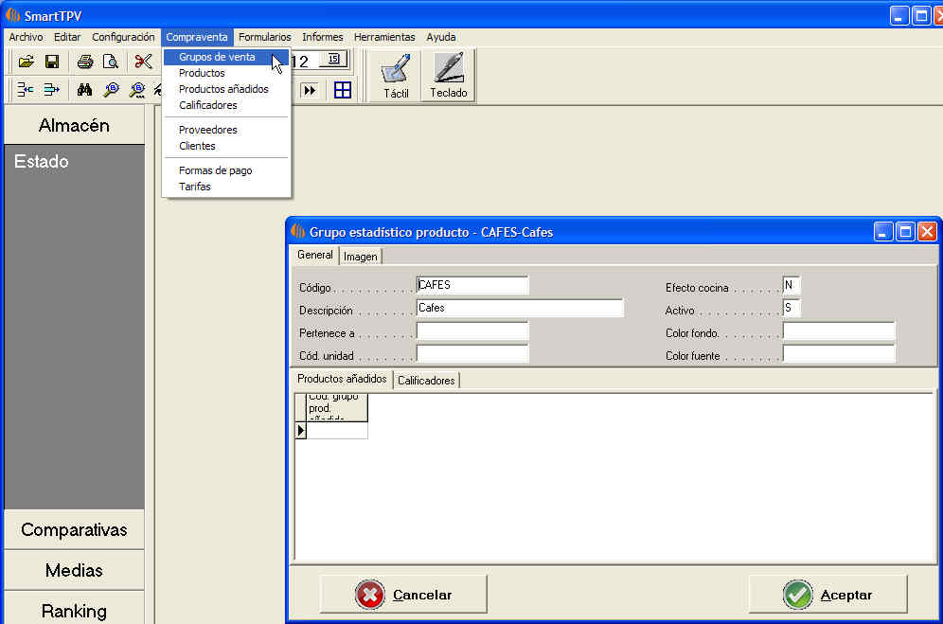Maximize the Grupo estadístico dialog
This screenshot has width=943, height=624.
pos(905,232)
